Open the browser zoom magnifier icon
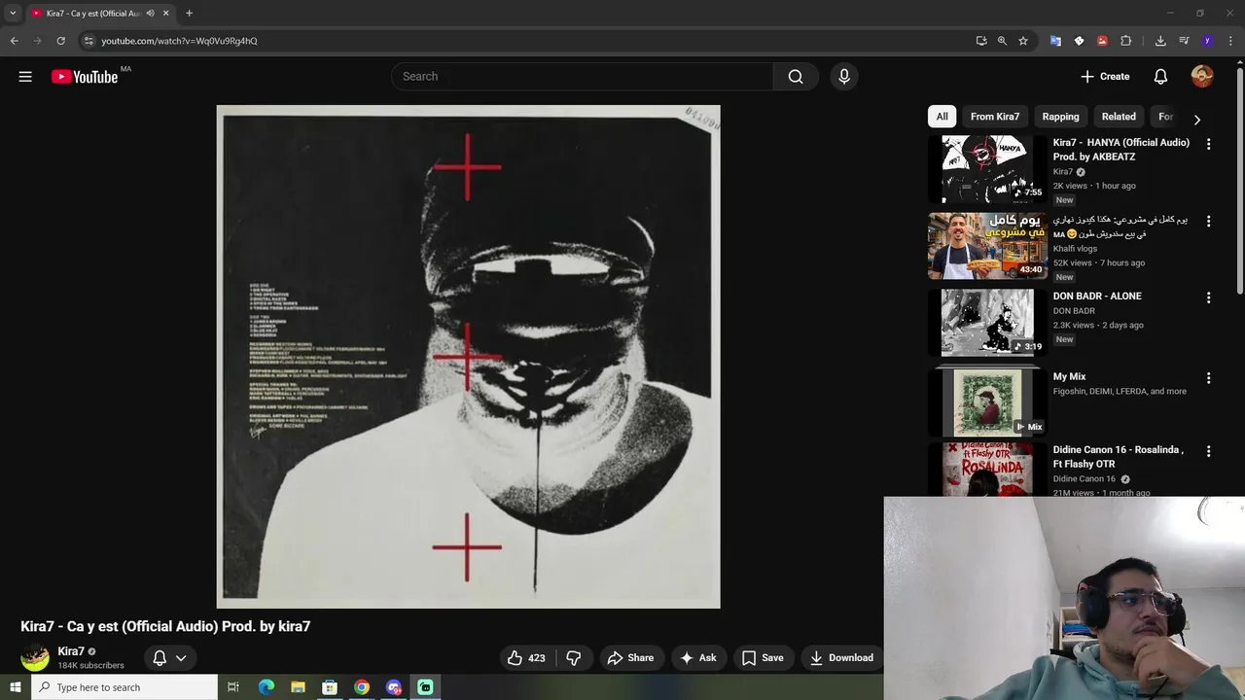Image resolution: width=1245 pixels, height=700 pixels. coord(1002,41)
